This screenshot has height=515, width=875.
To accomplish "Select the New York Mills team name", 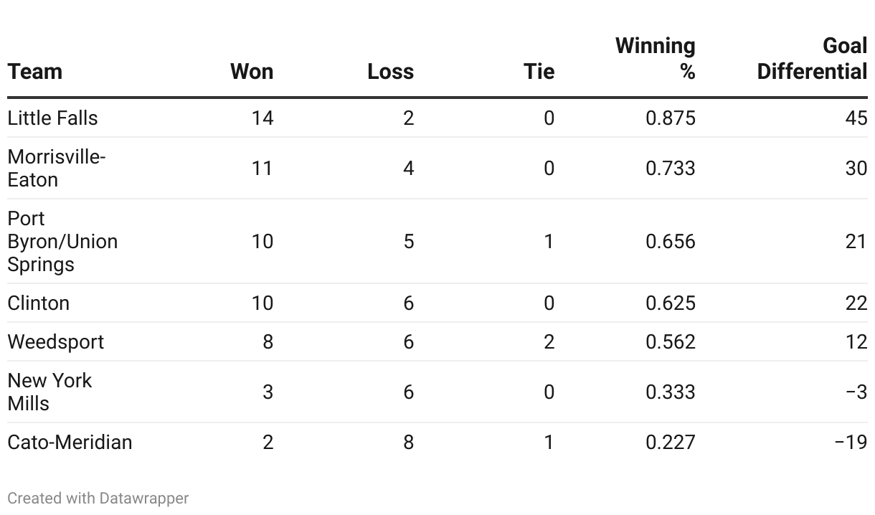I will click(49, 392).
